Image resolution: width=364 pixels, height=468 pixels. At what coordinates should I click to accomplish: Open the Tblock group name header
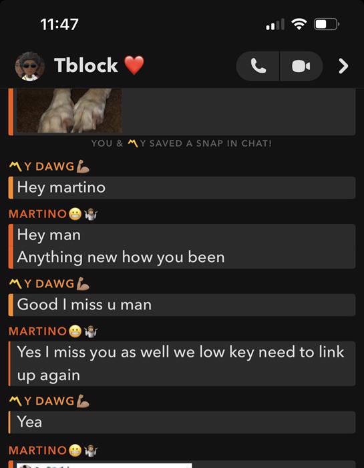[x=86, y=65]
